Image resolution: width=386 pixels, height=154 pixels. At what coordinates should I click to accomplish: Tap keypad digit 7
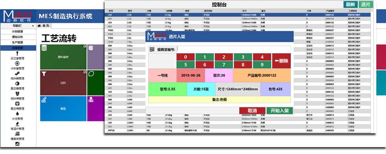pyautogui.click(x=224, y=65)
